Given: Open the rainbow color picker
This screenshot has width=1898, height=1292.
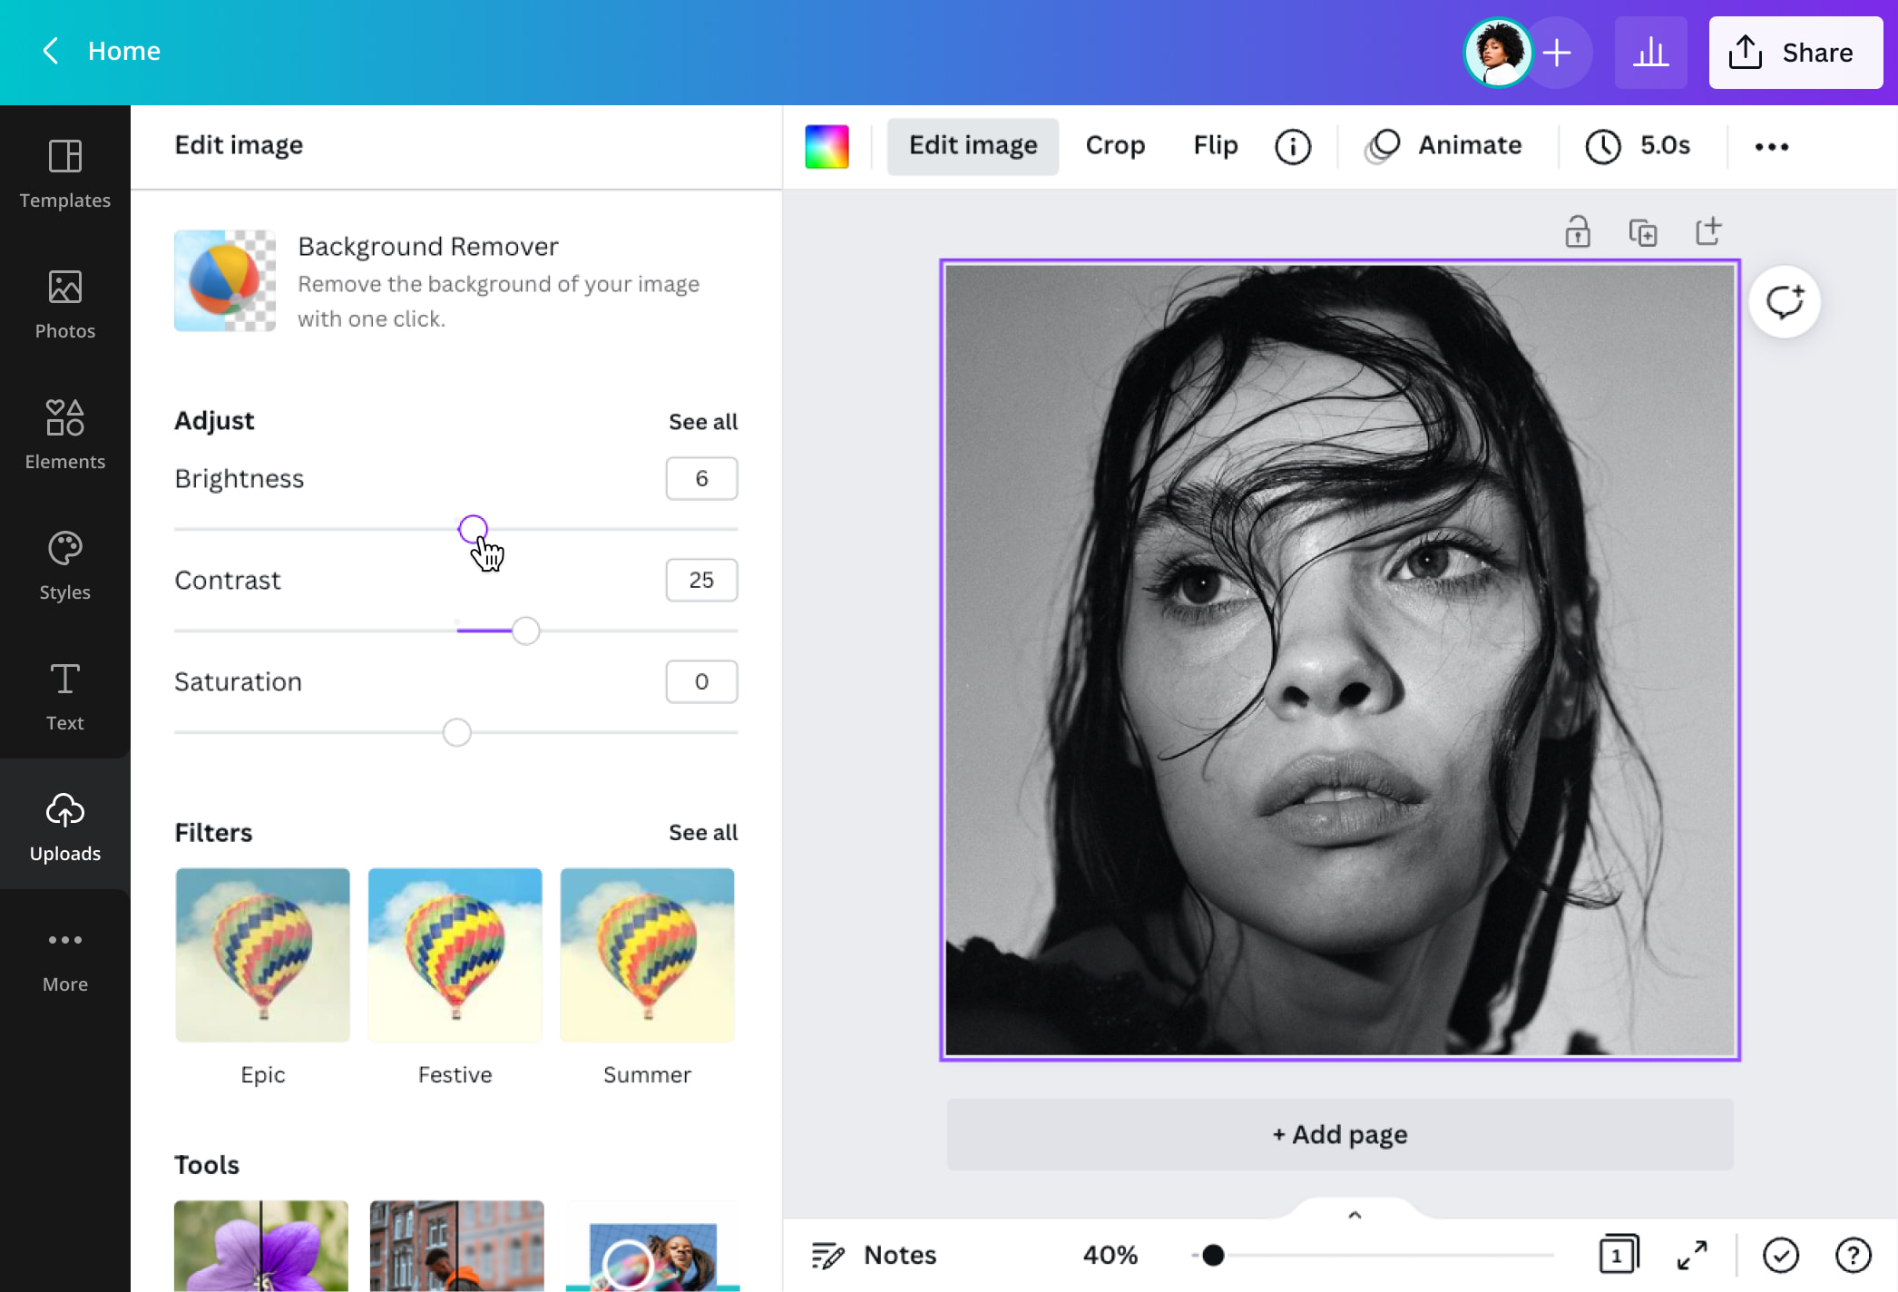Looking at the screenshot, I should 826,145.
